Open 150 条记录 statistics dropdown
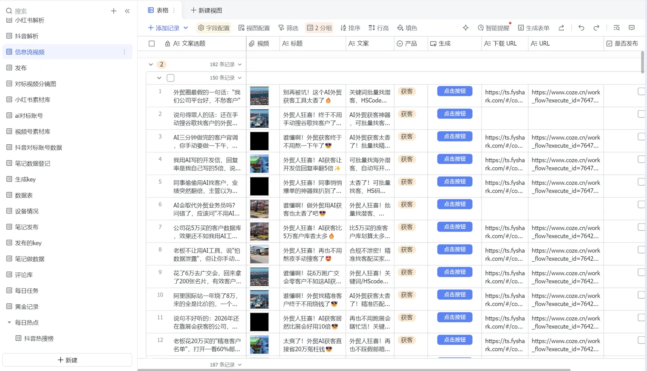This screenshot has height=371, width=647. coord(226,78)
